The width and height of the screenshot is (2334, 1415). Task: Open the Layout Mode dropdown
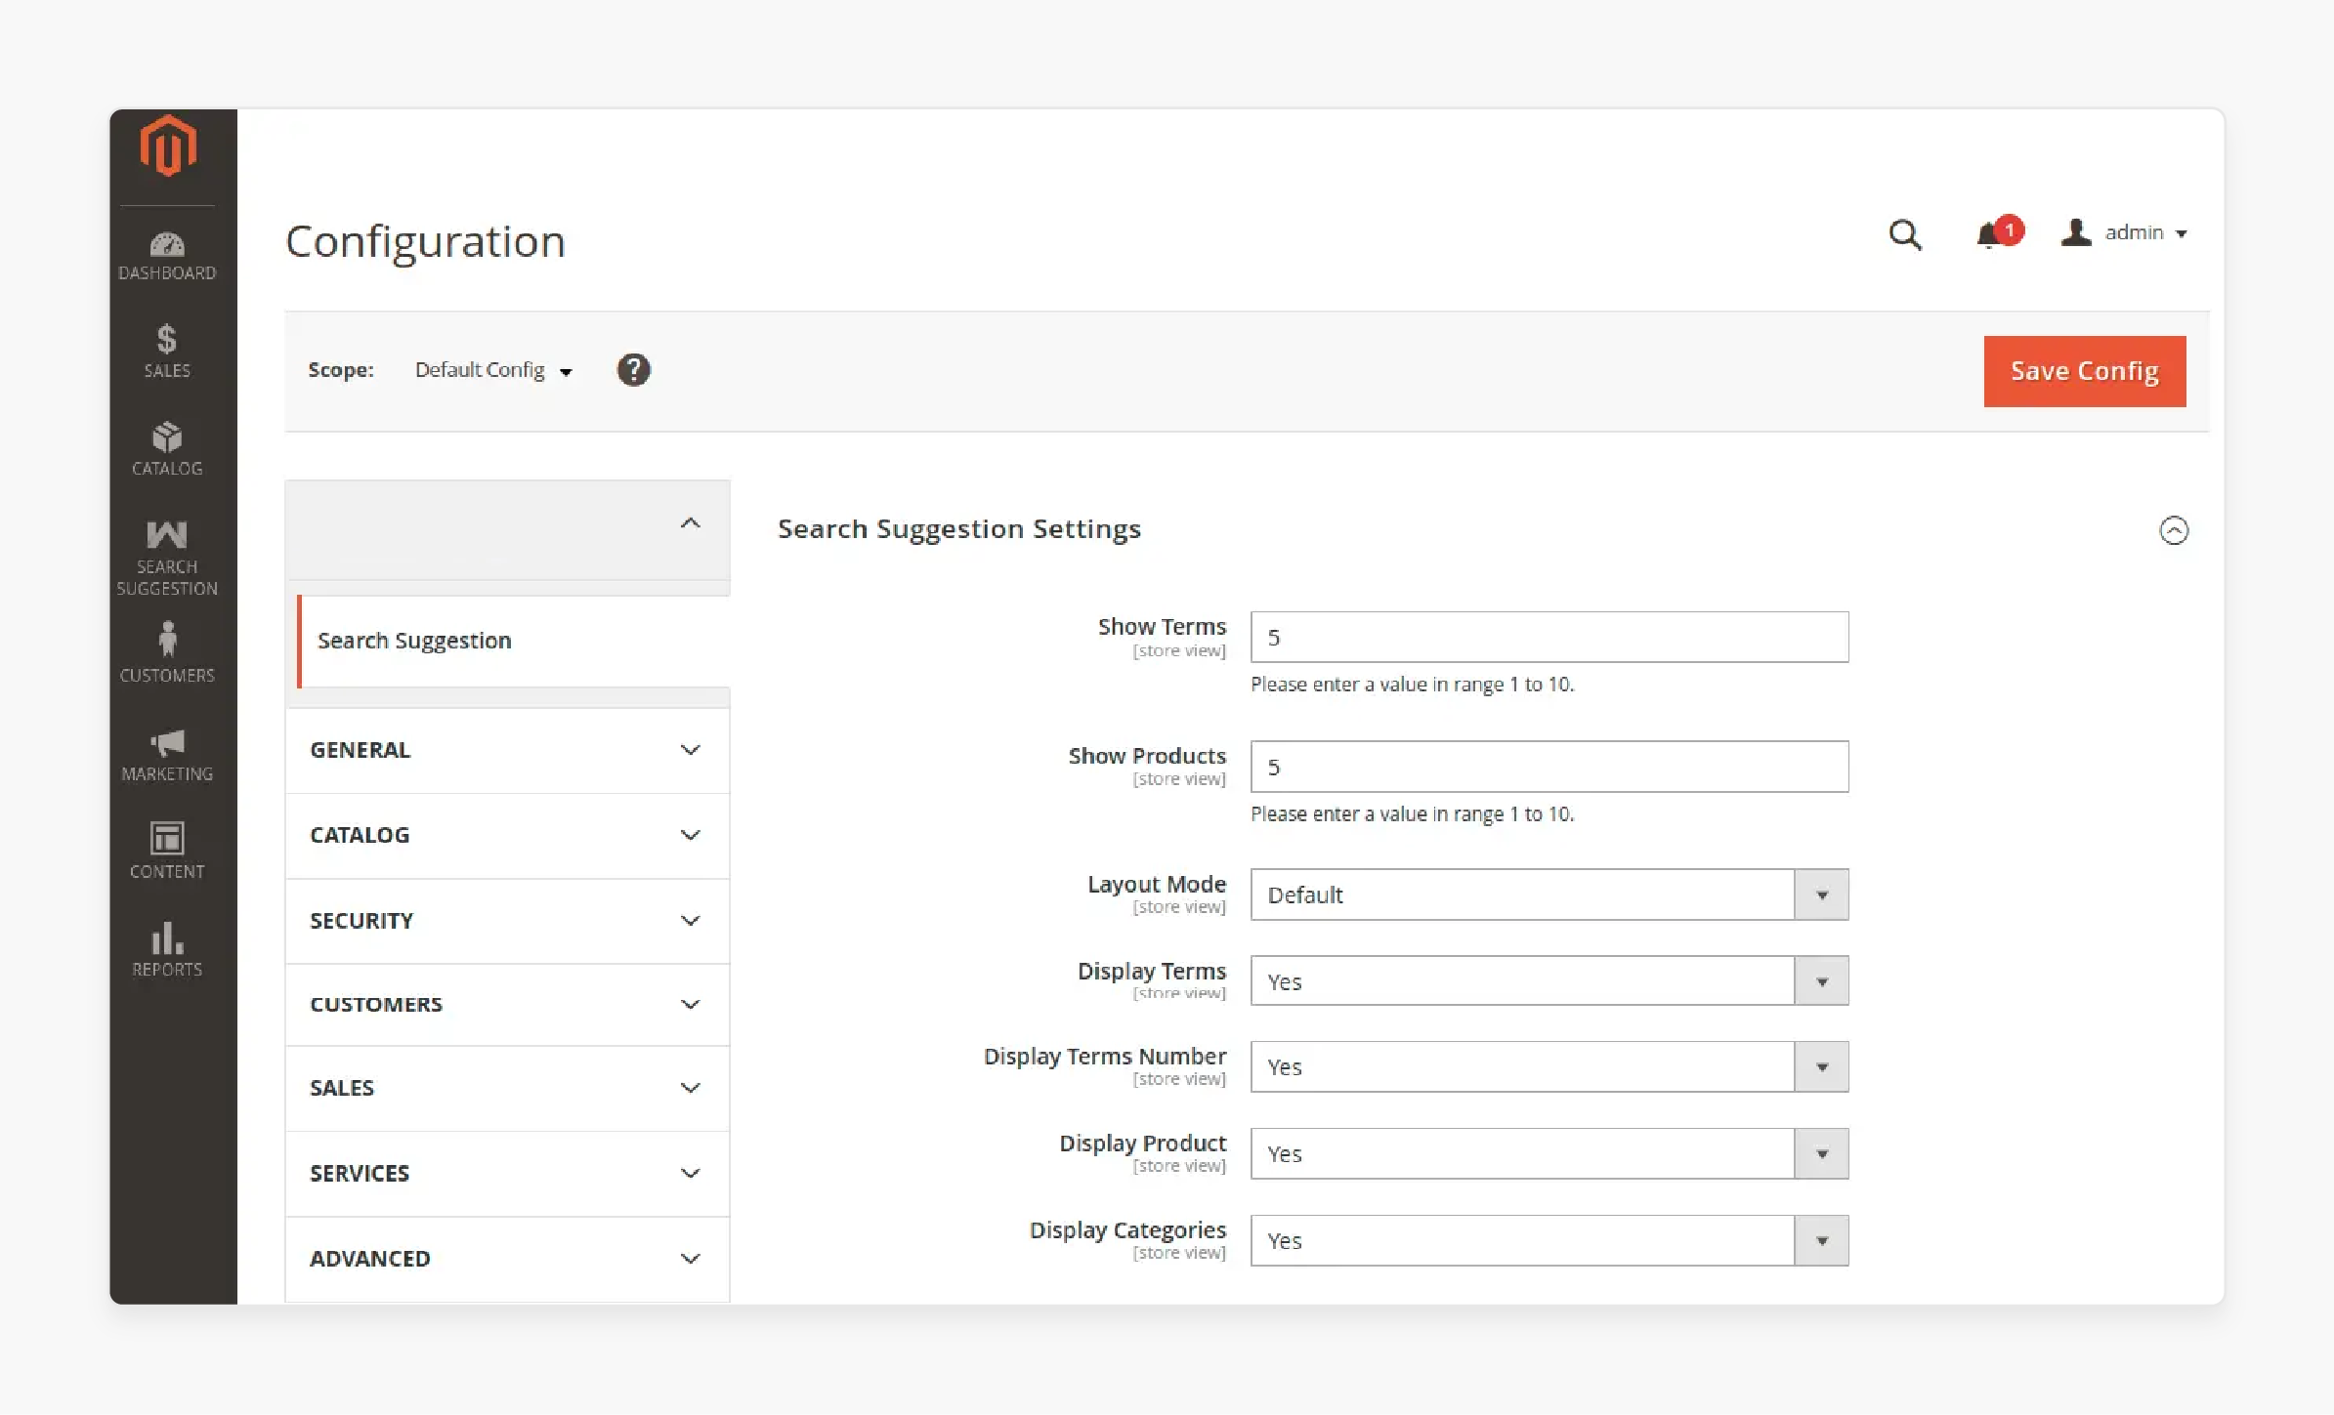click(1549, 895)
